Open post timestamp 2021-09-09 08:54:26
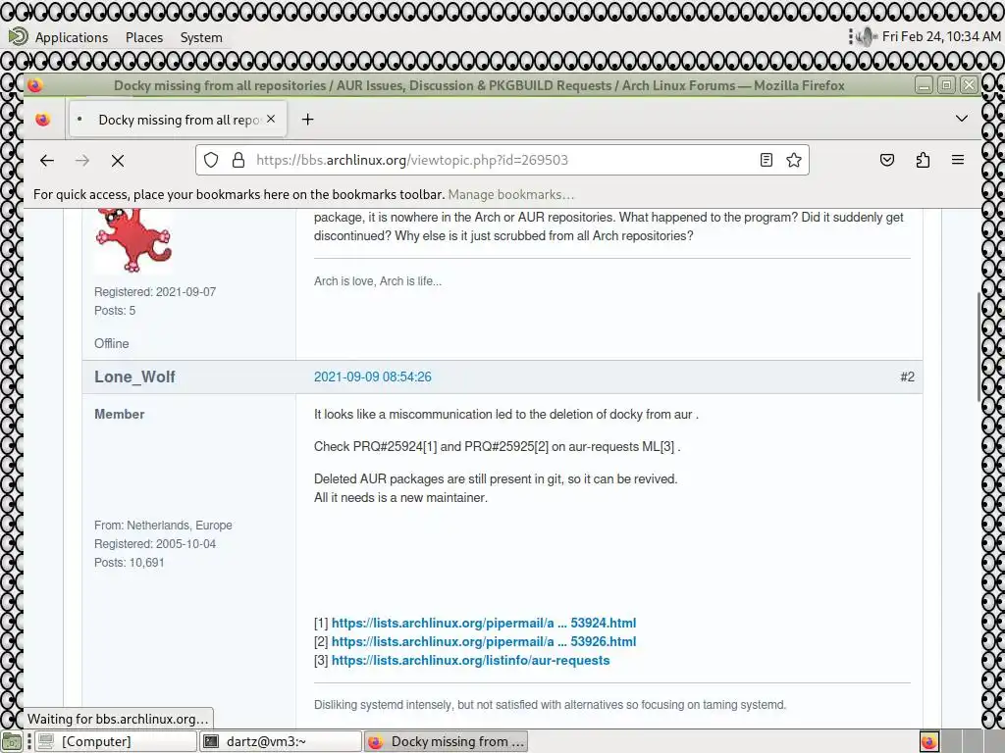The width and height of the screenshot is (1005, 753). tap(372, 377)
